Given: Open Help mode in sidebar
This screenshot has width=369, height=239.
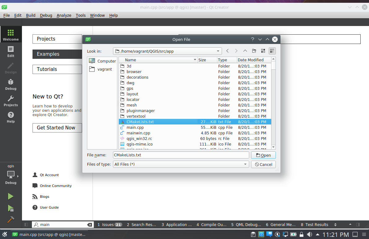Looking at the screenshot, I should [11, 117].
